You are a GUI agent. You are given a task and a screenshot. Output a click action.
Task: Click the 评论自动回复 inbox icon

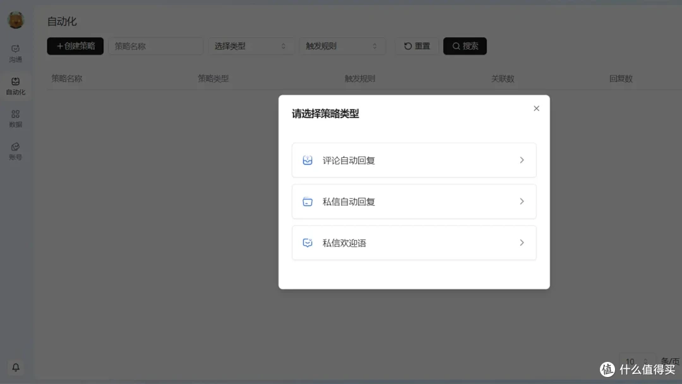(x=308, y=160)
